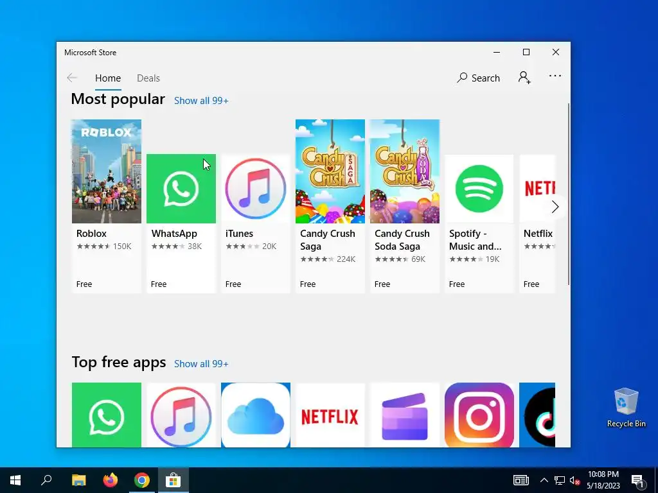Click Spotify - Music and... title

click(x=475, y=240)
